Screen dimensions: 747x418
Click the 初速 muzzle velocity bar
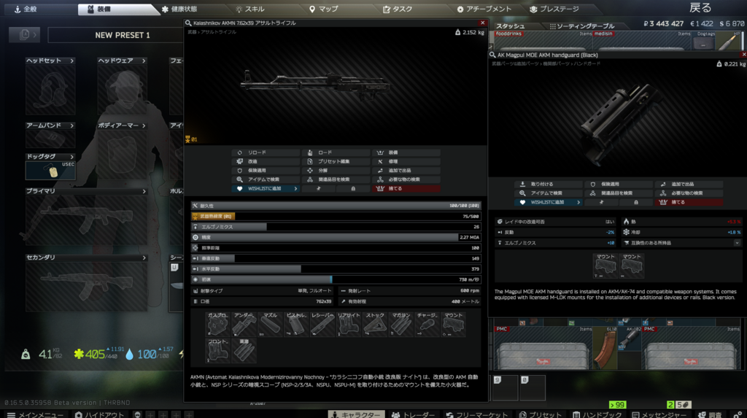[336, 280]
